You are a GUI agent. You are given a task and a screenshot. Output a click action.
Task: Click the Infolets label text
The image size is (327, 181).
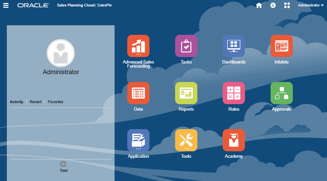(282, 62)
